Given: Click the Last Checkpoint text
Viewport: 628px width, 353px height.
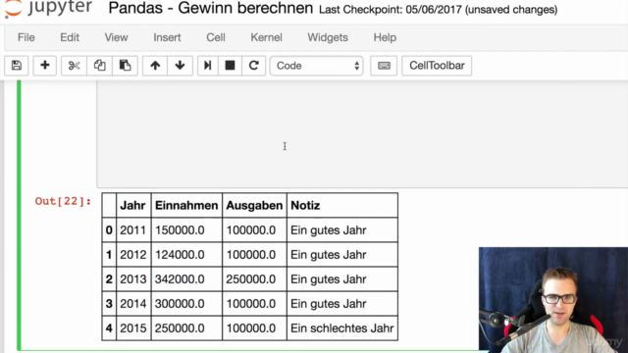Looking at the screenshot, I should [439, 9].
